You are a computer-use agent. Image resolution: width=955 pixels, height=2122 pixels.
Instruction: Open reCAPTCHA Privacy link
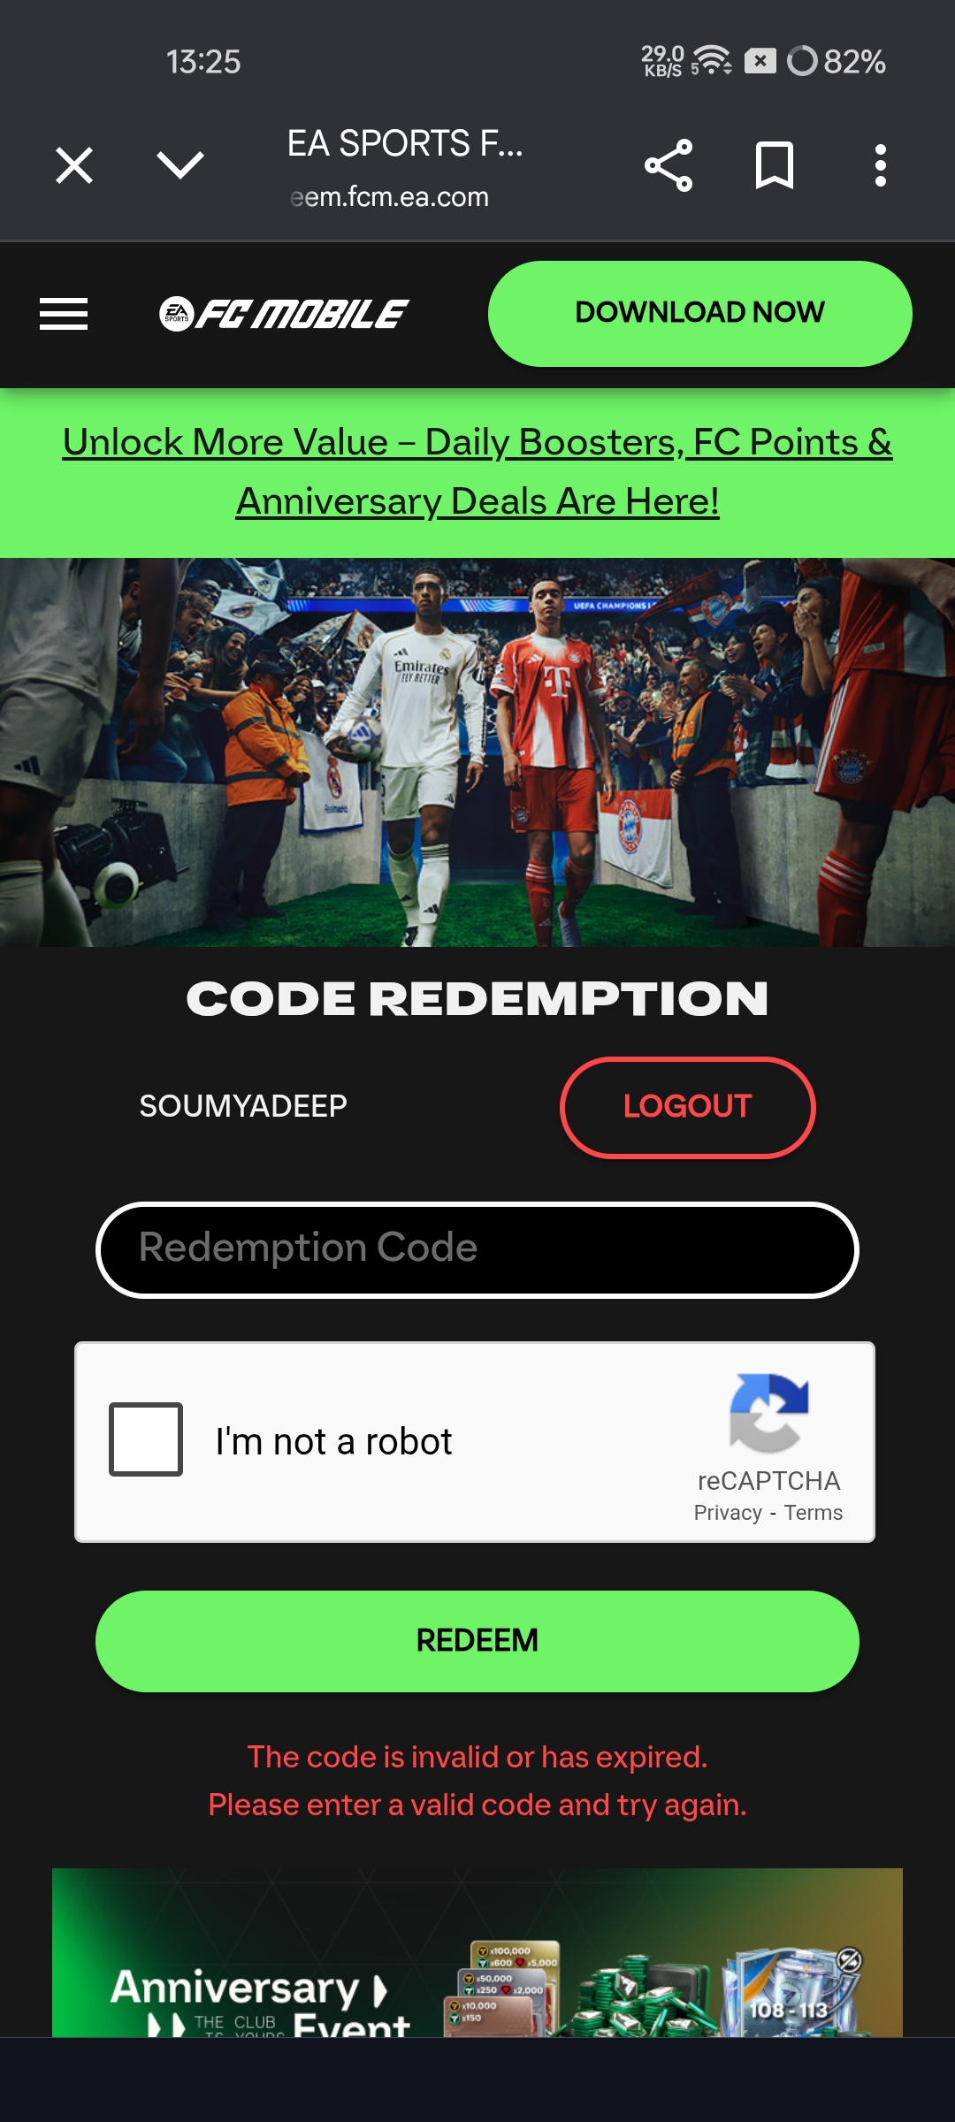pyautogui.click(x=728, y=1513)
